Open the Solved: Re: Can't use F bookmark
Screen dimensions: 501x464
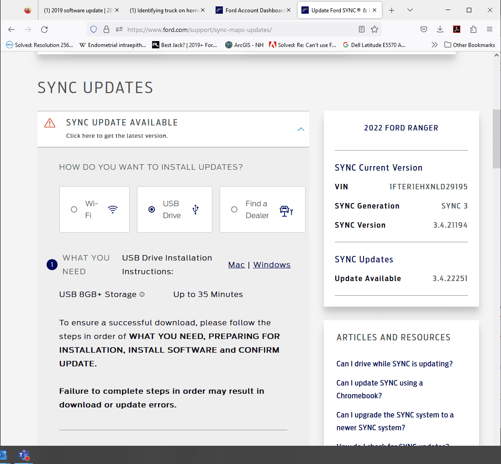click(x=303, y=45)
